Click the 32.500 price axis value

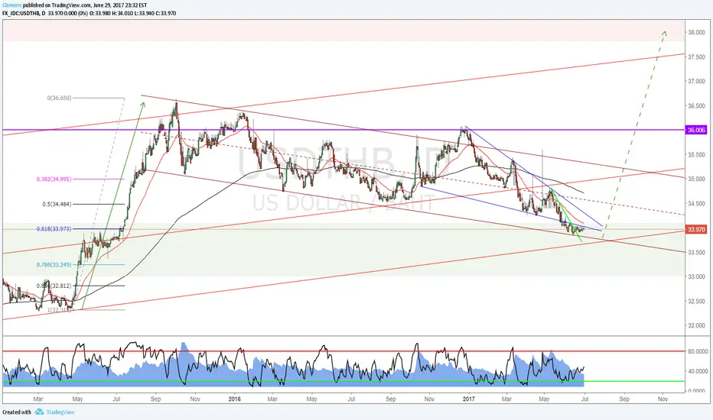(696, 301)
